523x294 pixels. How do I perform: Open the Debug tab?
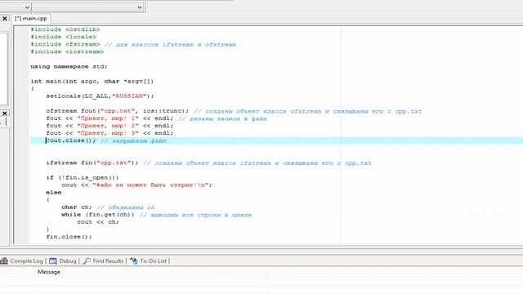[x=63, y=261]
